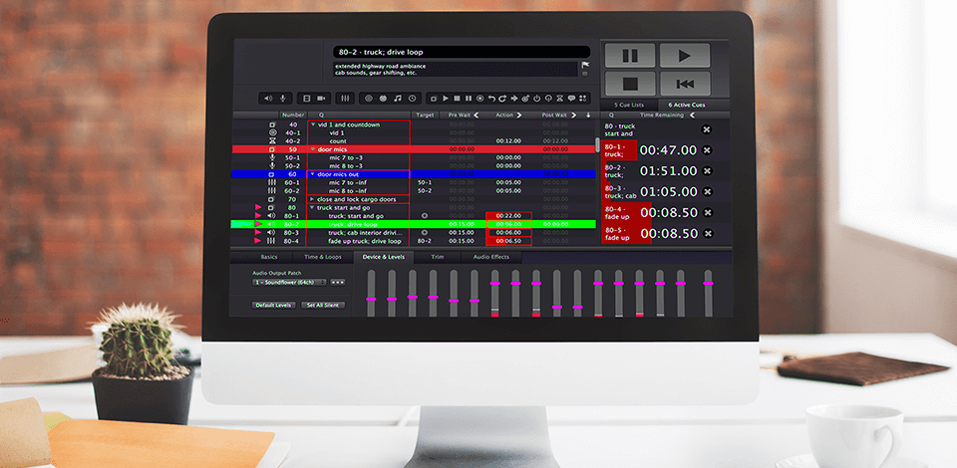Screen dimensions: 957x468
Task: Add a Wait cue with hourglass icon
Action: 559,98
